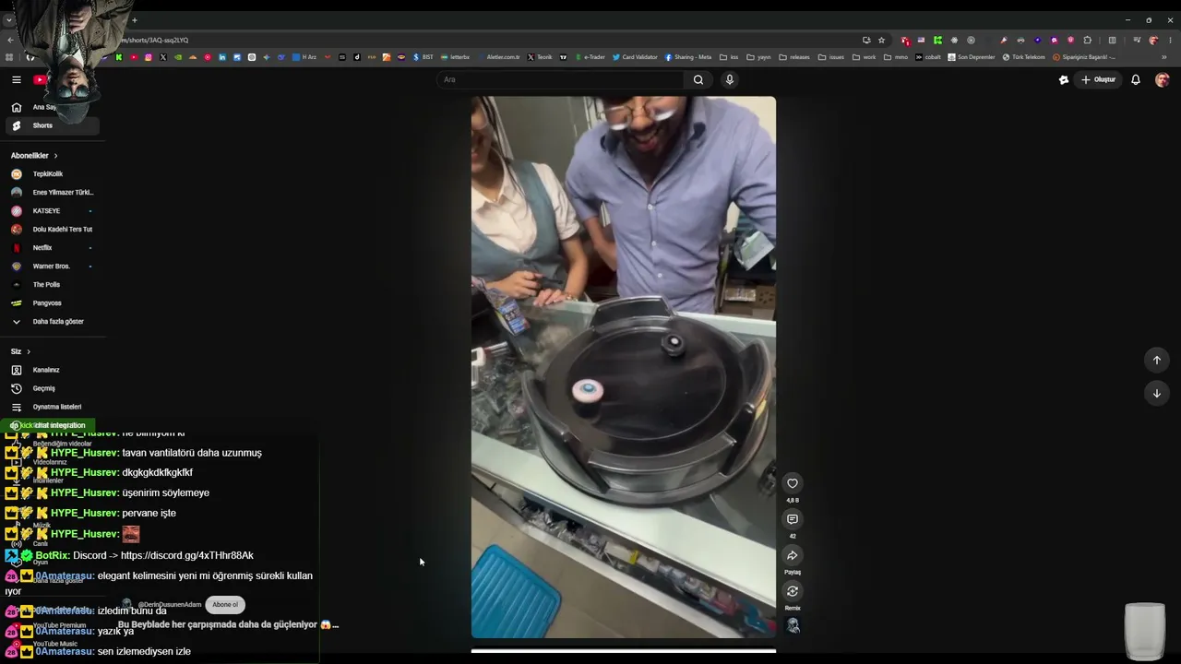Click the Oluştur create button

pos(1099,80)
